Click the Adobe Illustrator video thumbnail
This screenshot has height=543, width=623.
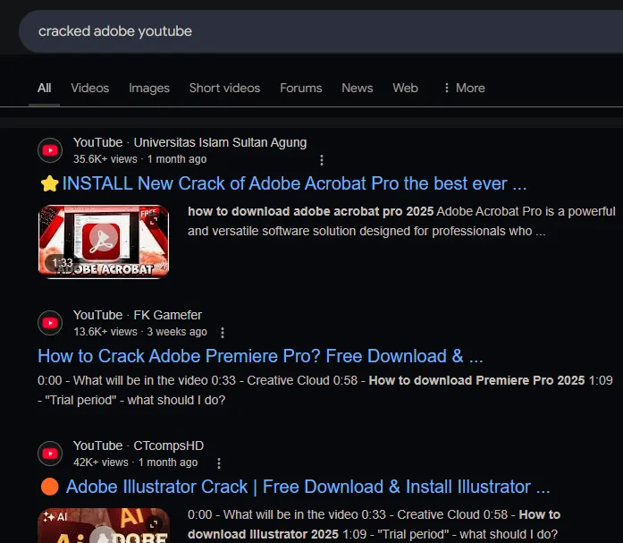[x=104, y=525]
